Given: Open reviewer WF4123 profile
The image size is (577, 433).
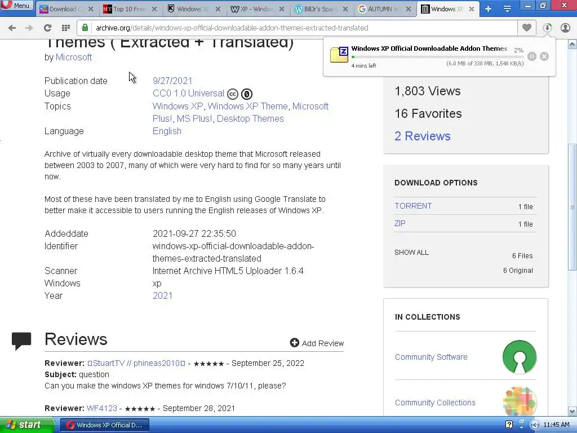Looking at the screenshot, I should tap(101, 408).
